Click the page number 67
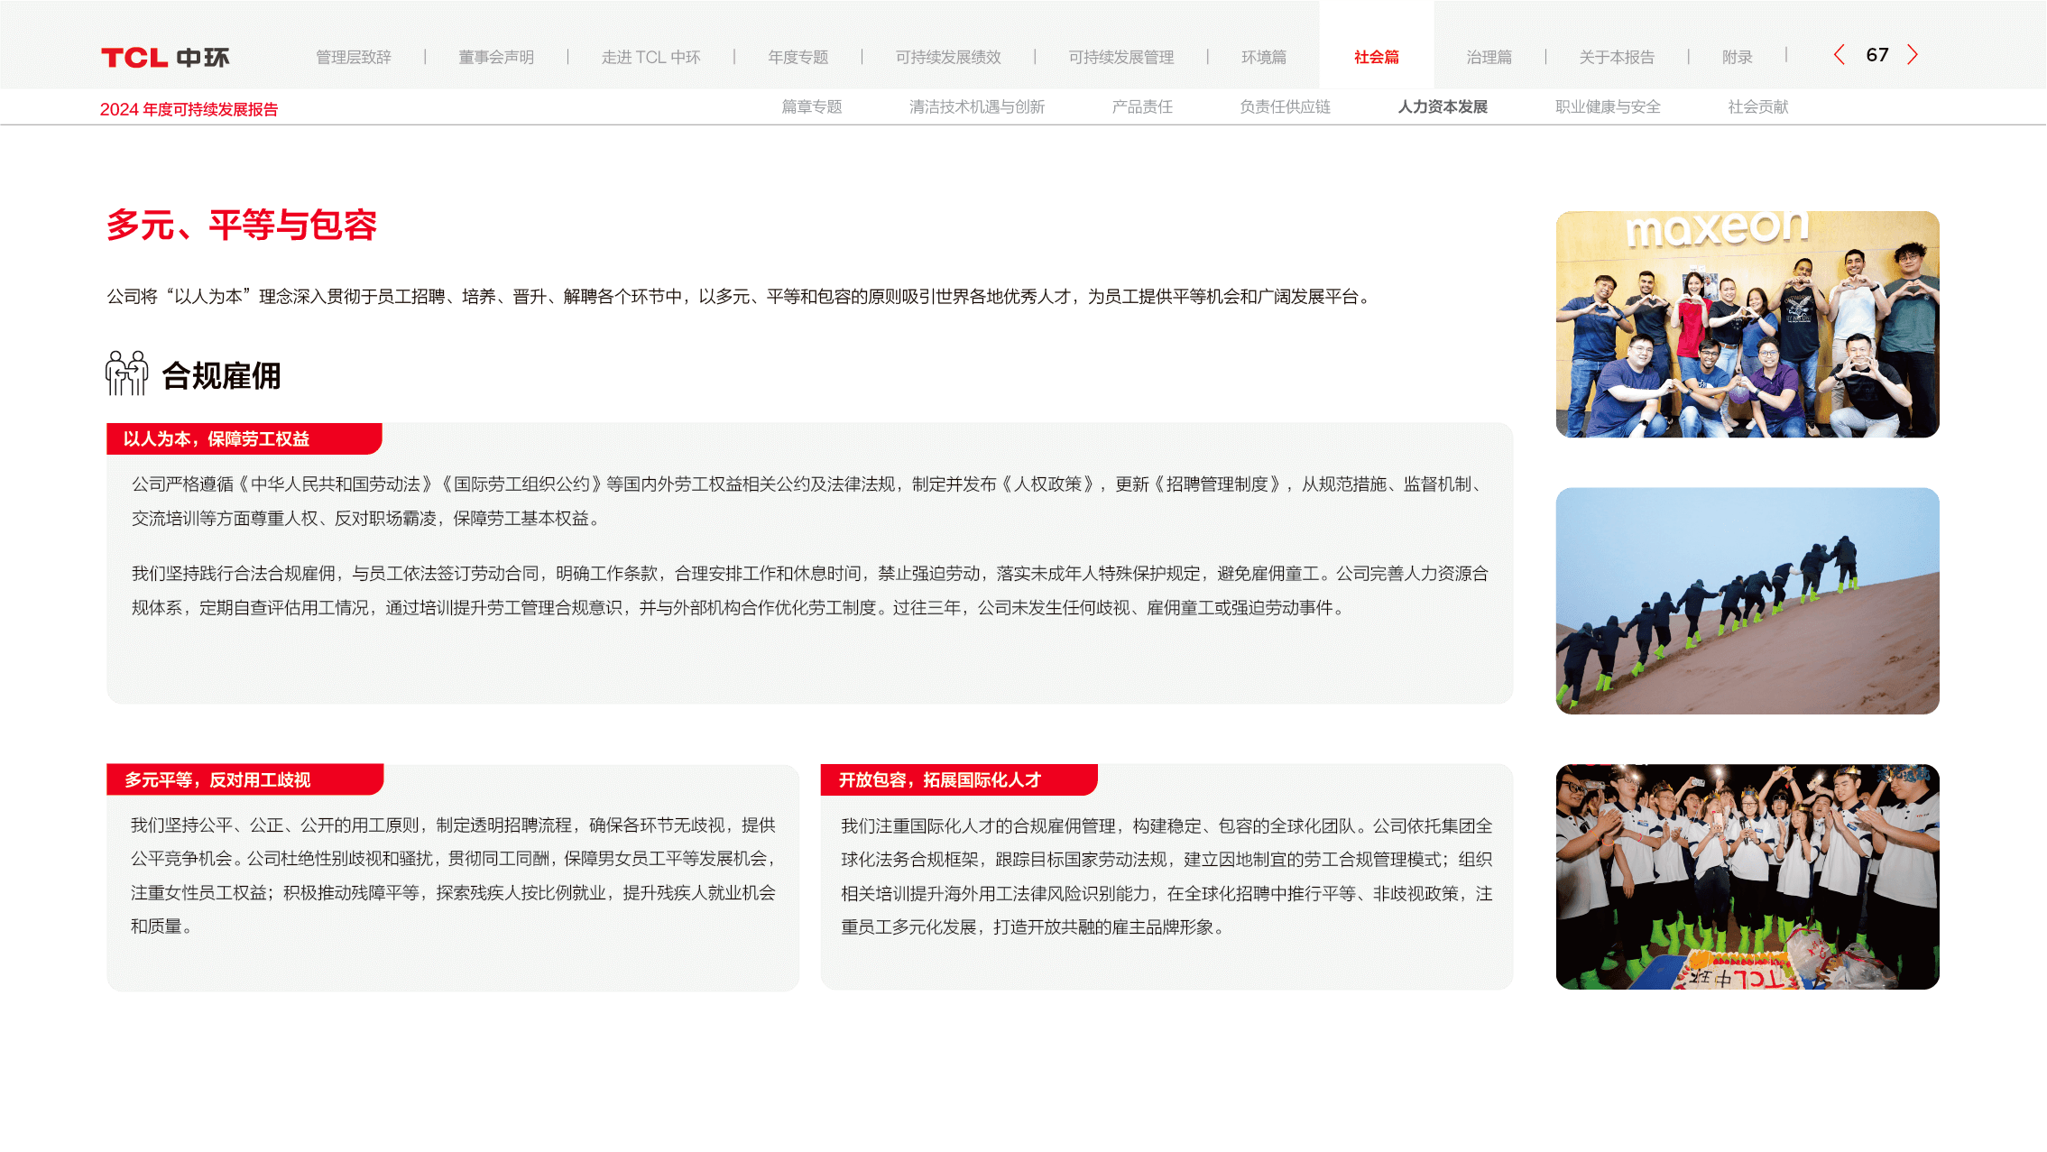 point(1876,55)
